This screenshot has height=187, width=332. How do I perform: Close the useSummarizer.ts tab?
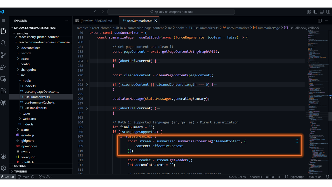(x=156, y=21)
